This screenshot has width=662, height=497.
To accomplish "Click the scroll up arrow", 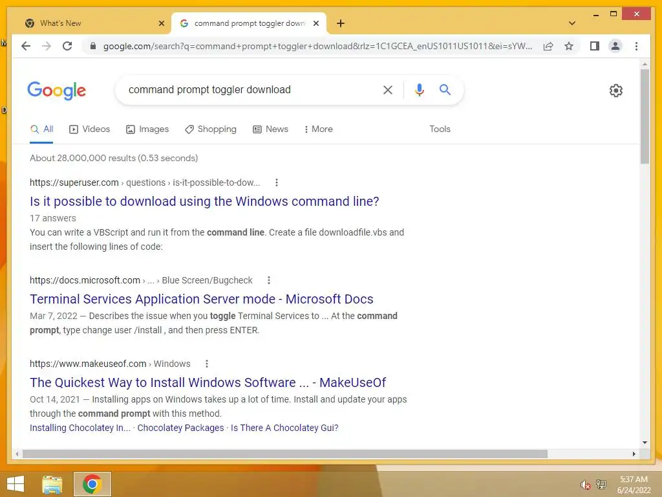I will coord(645,64).
